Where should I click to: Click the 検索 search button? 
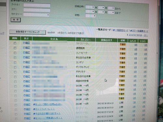[x=16, y=20]
